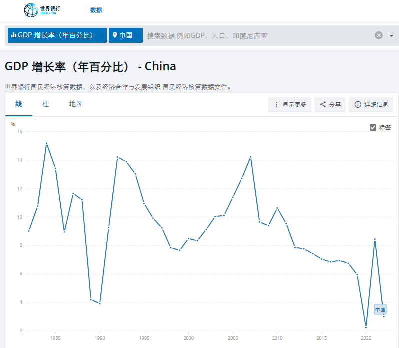
Task: Uncheck the 标签 checkbox
Action: 373,127
